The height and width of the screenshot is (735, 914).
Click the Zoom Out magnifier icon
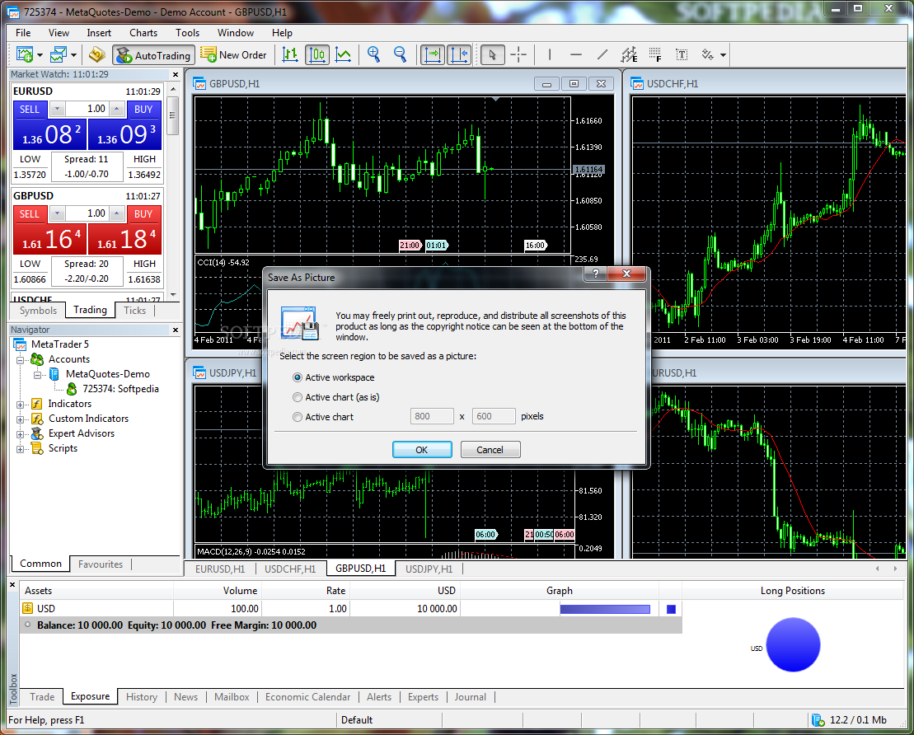400,54
